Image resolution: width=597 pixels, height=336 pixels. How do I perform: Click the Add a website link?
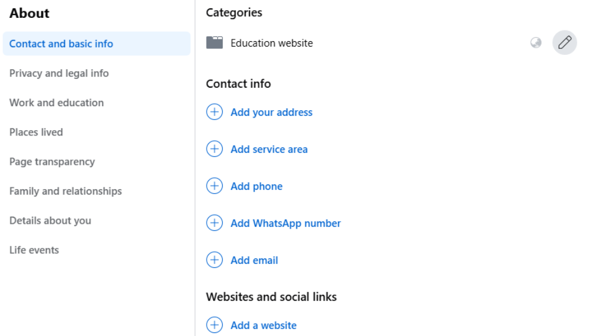point(263,325)
